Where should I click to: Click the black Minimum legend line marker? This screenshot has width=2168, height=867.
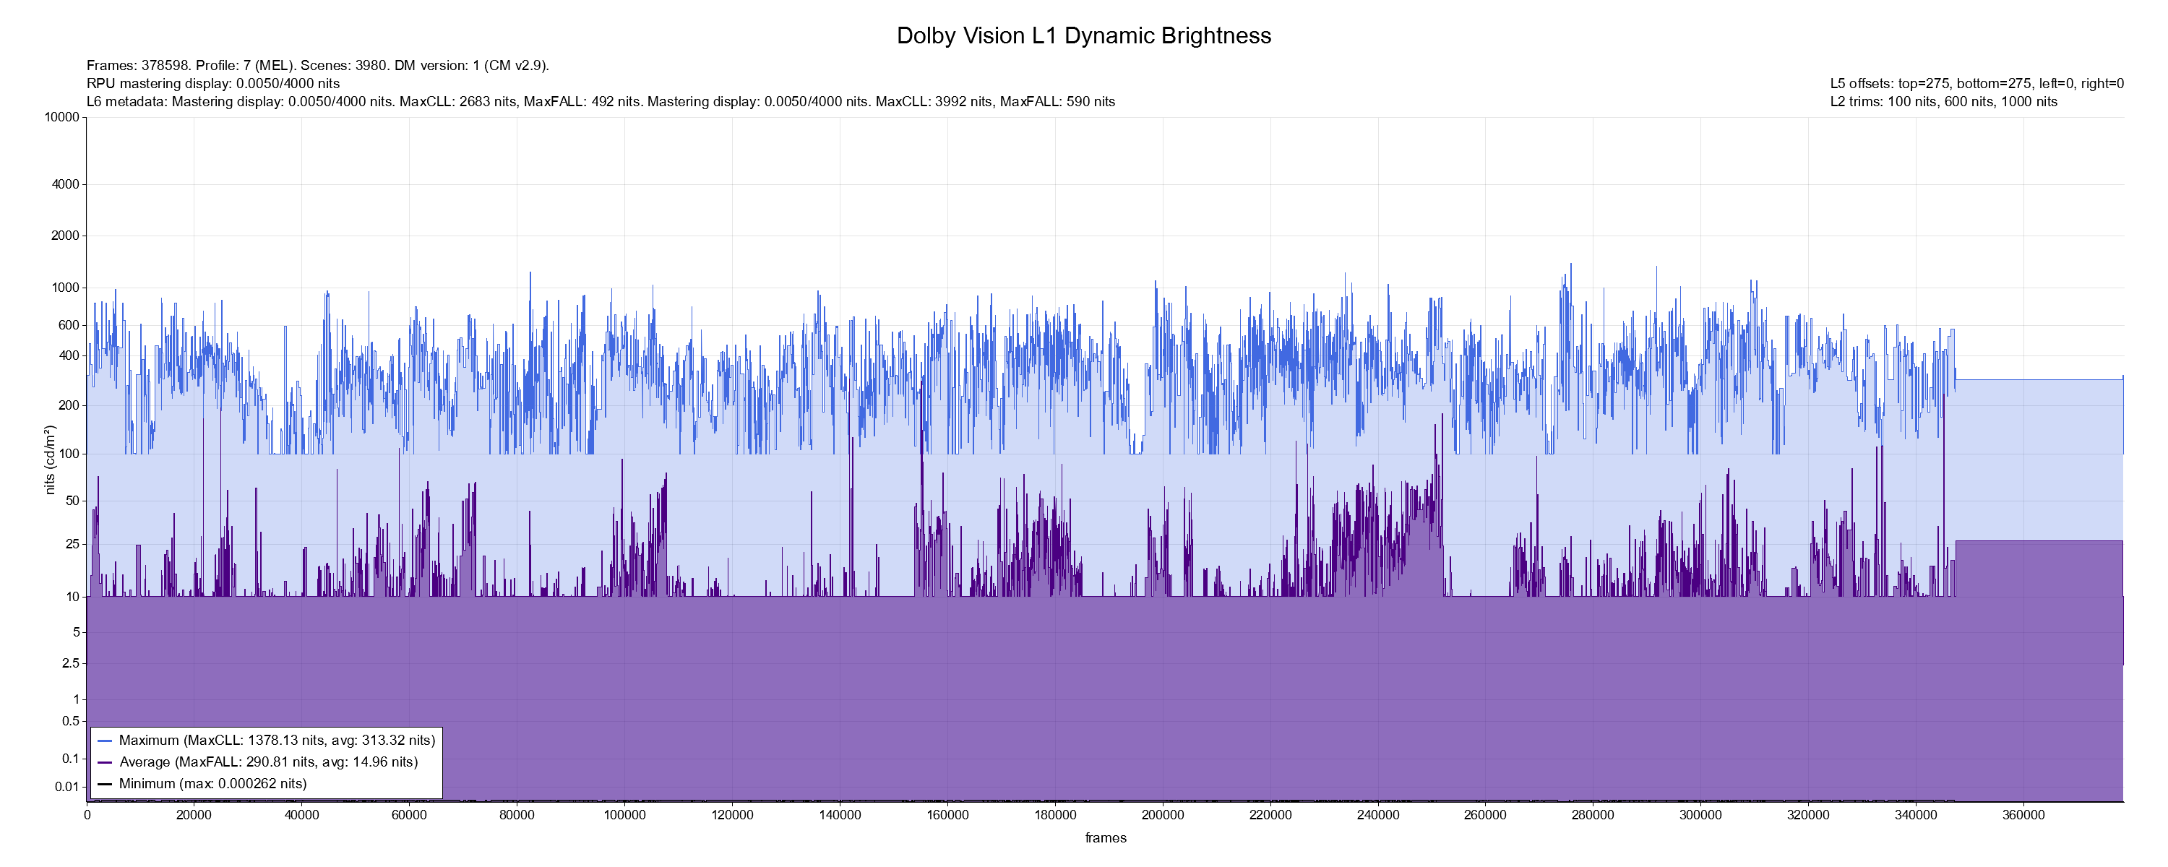tap(104, 784)
